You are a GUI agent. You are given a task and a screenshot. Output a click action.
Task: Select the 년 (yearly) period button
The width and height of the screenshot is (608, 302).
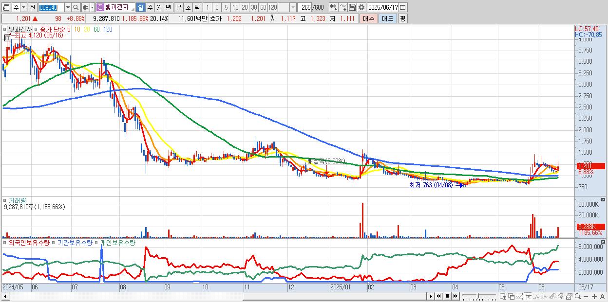point(168,7)
